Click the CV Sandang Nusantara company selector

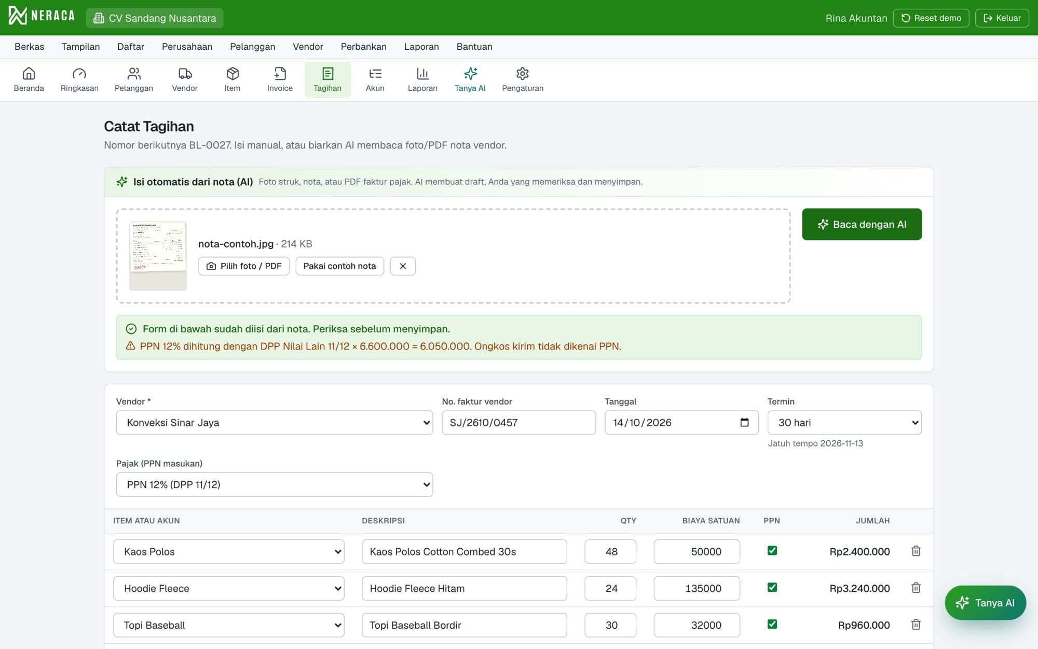click(x=155, y=18)
